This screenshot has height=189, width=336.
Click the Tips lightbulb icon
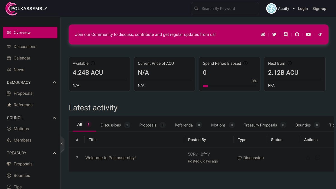pos(9,187)
